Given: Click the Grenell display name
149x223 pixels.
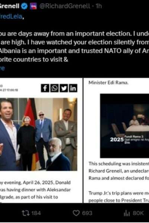Looking at the screenshot, I should pyautogui.click(x=9, y=6).
